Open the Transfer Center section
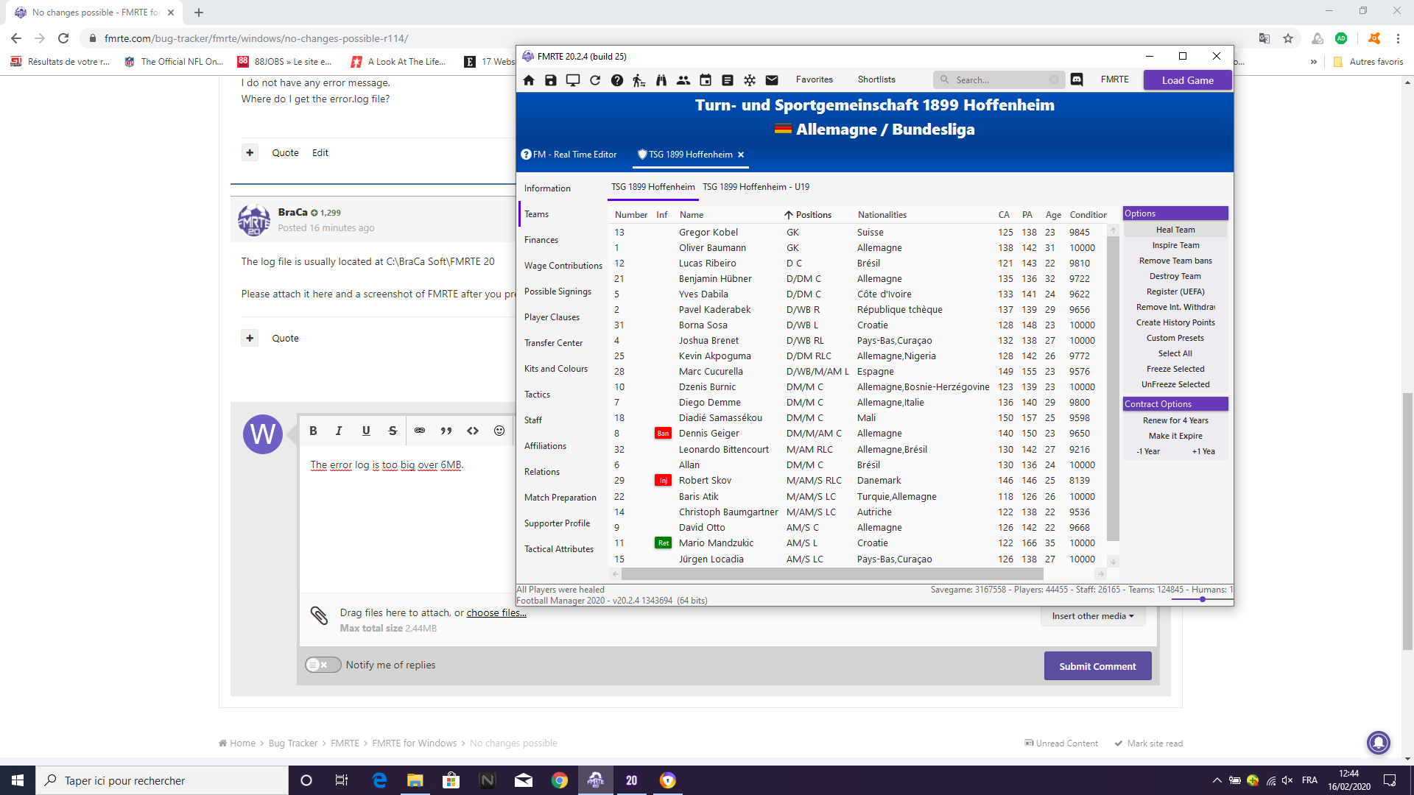 (554, 343)
